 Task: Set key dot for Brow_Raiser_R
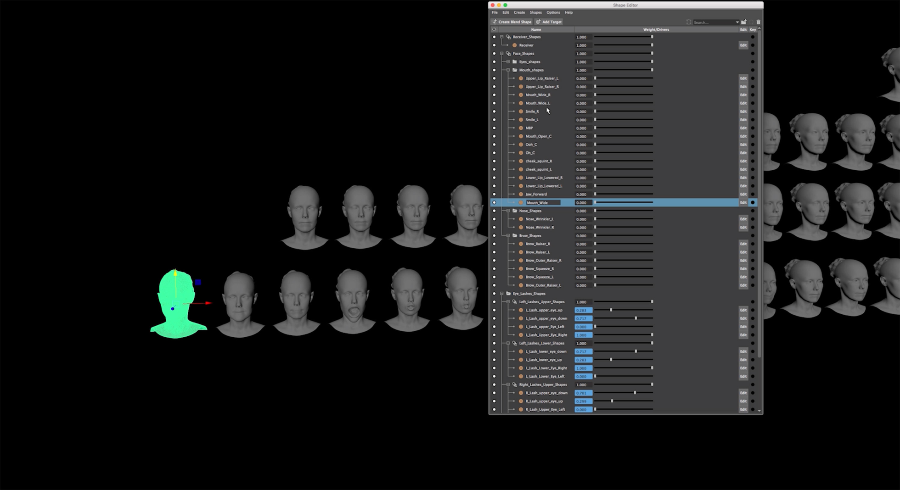pyautogui.click(x=752, y=244)
